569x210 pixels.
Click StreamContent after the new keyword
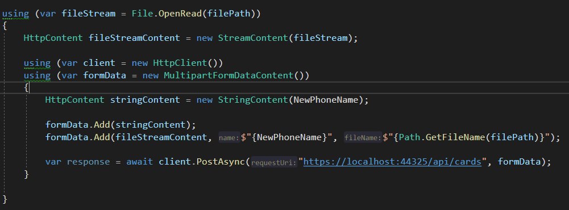252,38
